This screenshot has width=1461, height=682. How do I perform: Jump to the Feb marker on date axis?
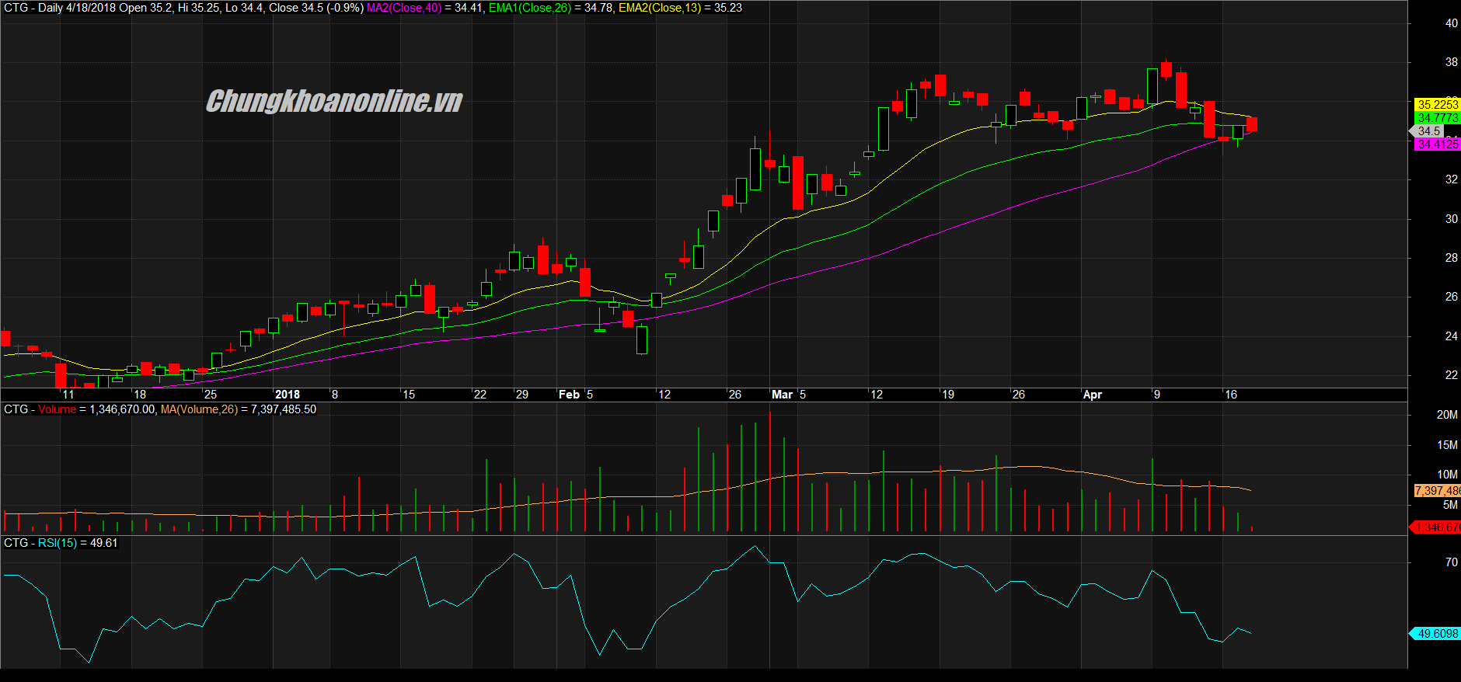pos(569,395)
